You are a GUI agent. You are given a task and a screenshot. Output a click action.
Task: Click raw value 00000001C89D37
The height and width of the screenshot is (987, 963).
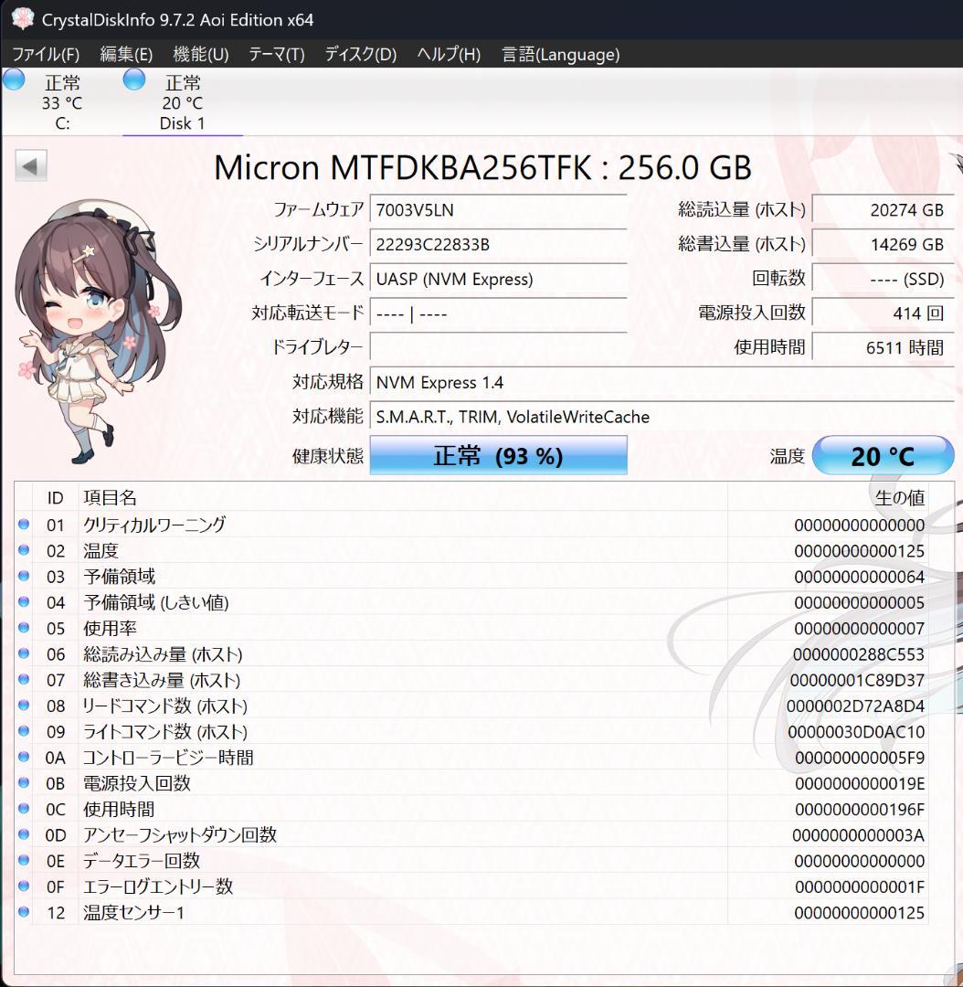[857, 680]
